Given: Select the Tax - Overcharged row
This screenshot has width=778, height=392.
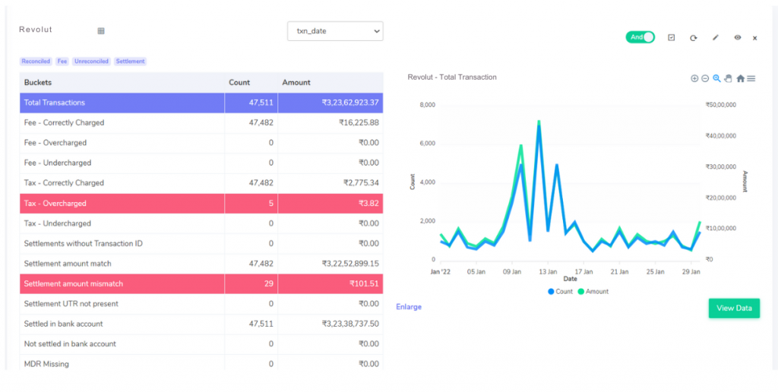Looking at the screenshot, I should (x=201, y=204).
